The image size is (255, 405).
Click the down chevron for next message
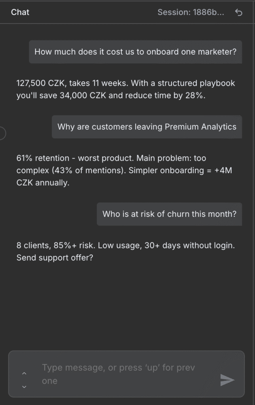click(24, 386)
